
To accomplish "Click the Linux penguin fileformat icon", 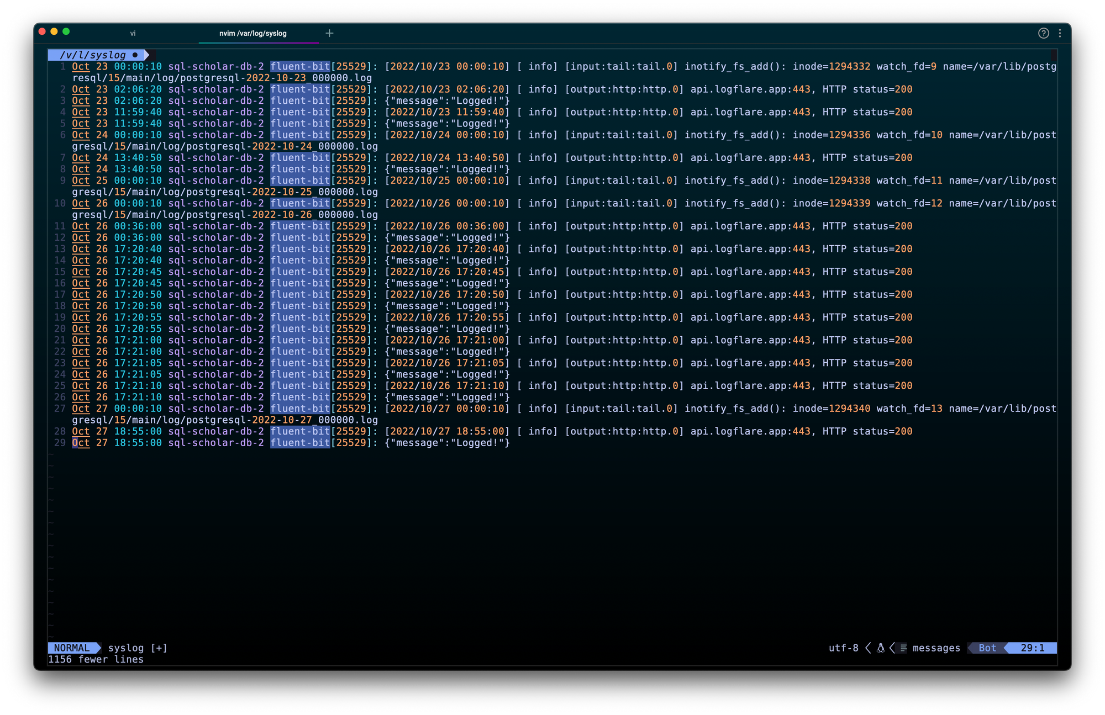I will coord(881,648).
